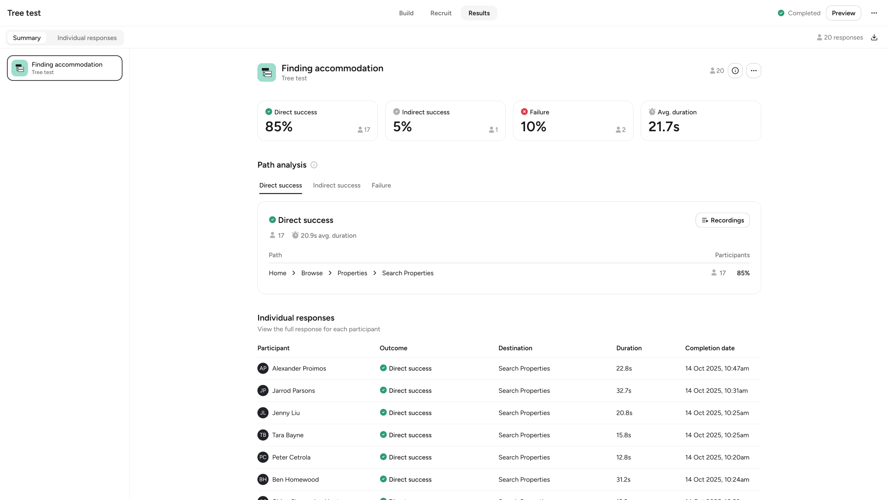Open Recordings for Direct success
This screenshot has width=889, height=500.
[x=722, y=220]
